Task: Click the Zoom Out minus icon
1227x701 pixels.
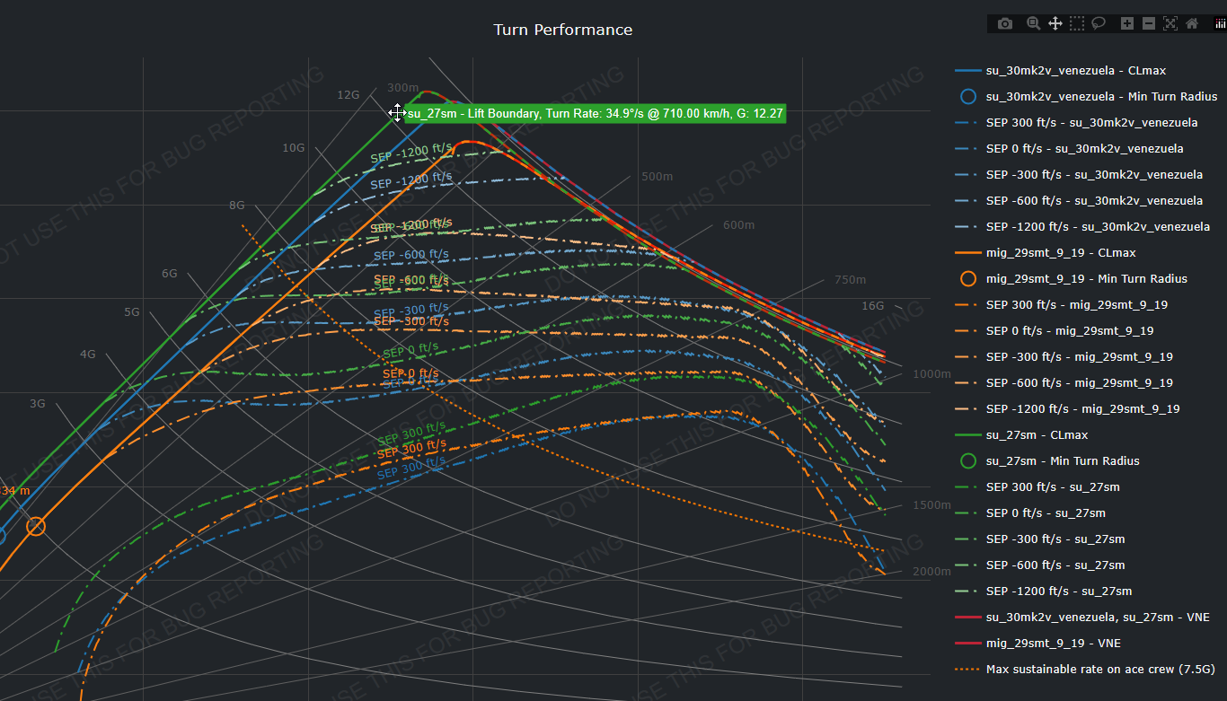Action: 1149,23
